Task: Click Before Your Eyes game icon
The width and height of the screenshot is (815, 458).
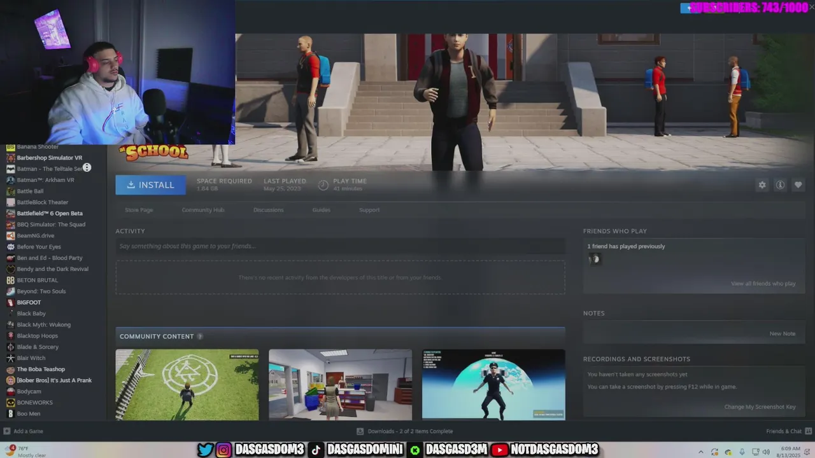Action: pyautogui.click(x=10, y=247)
